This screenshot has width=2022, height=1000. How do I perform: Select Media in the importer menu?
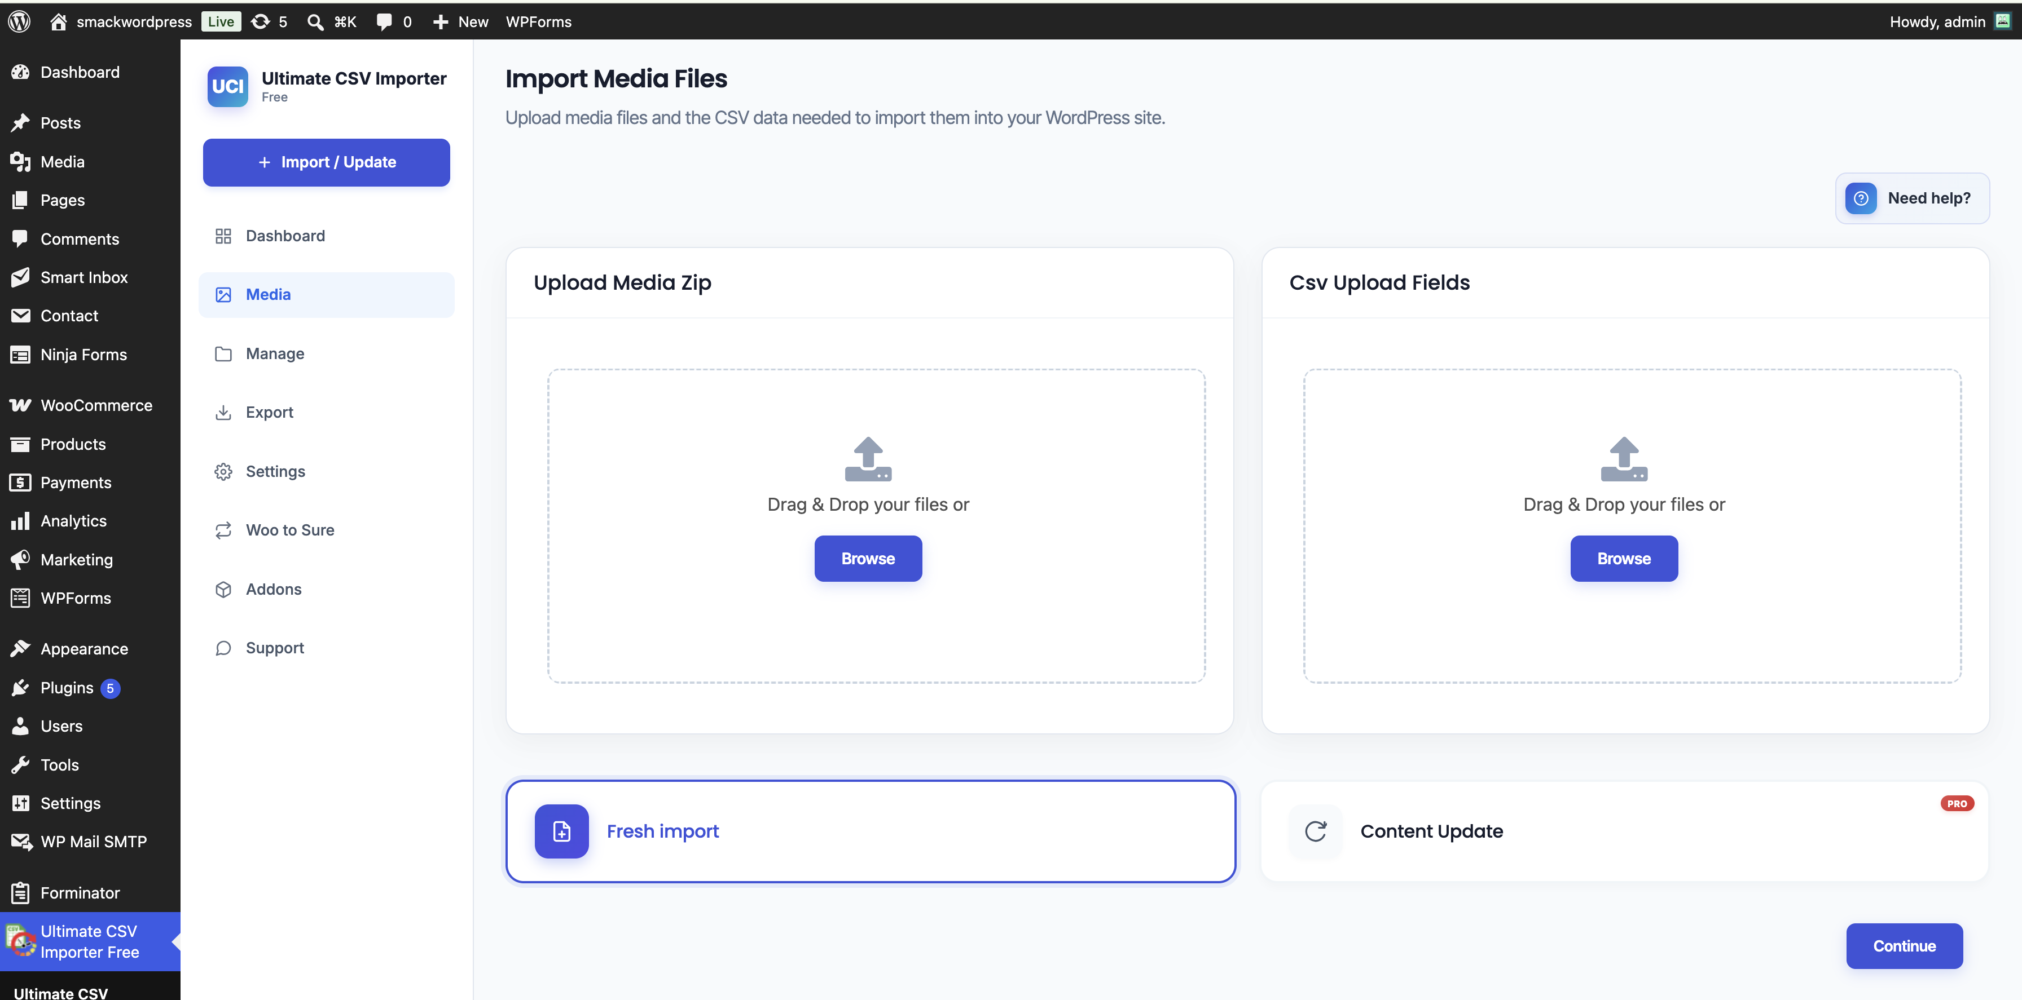pos(327,295)
